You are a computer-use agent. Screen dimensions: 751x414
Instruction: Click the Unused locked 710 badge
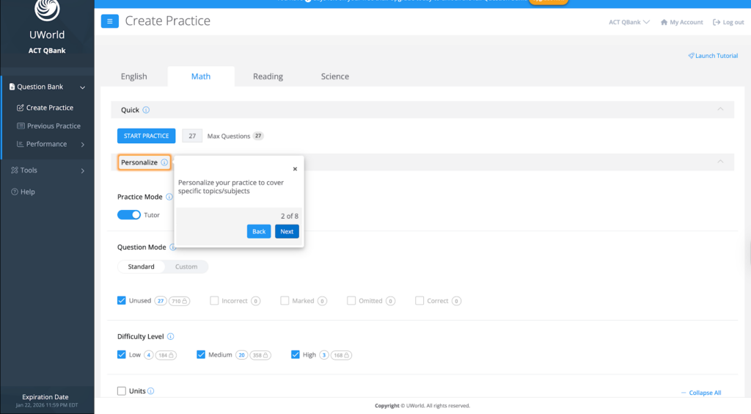click(x=179, y=301)
